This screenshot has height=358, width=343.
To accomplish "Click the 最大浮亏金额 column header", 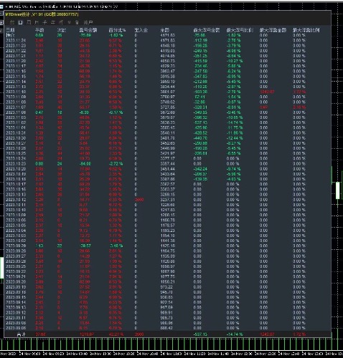I will pyautogui.click(x=207, y=30).
